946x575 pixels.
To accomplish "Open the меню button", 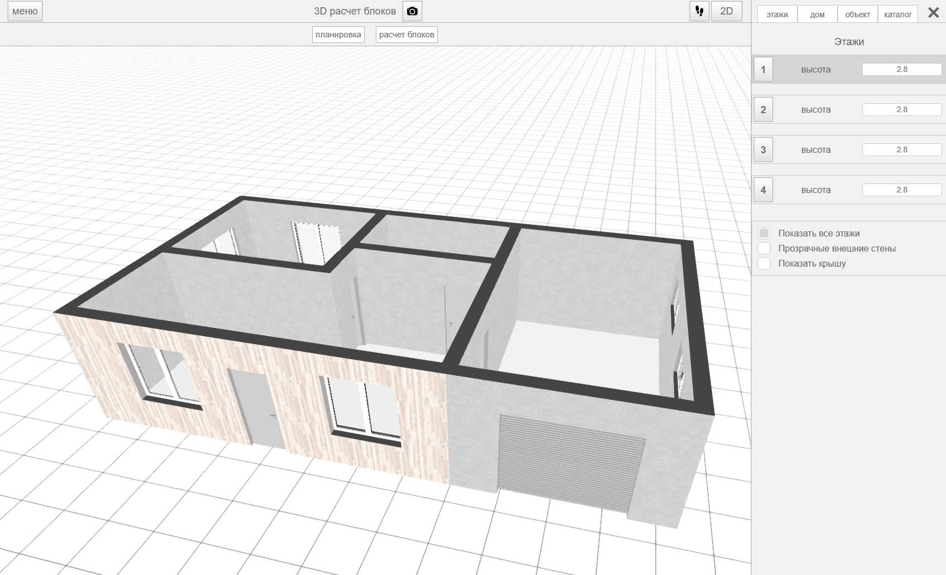I will coord(25,11).
